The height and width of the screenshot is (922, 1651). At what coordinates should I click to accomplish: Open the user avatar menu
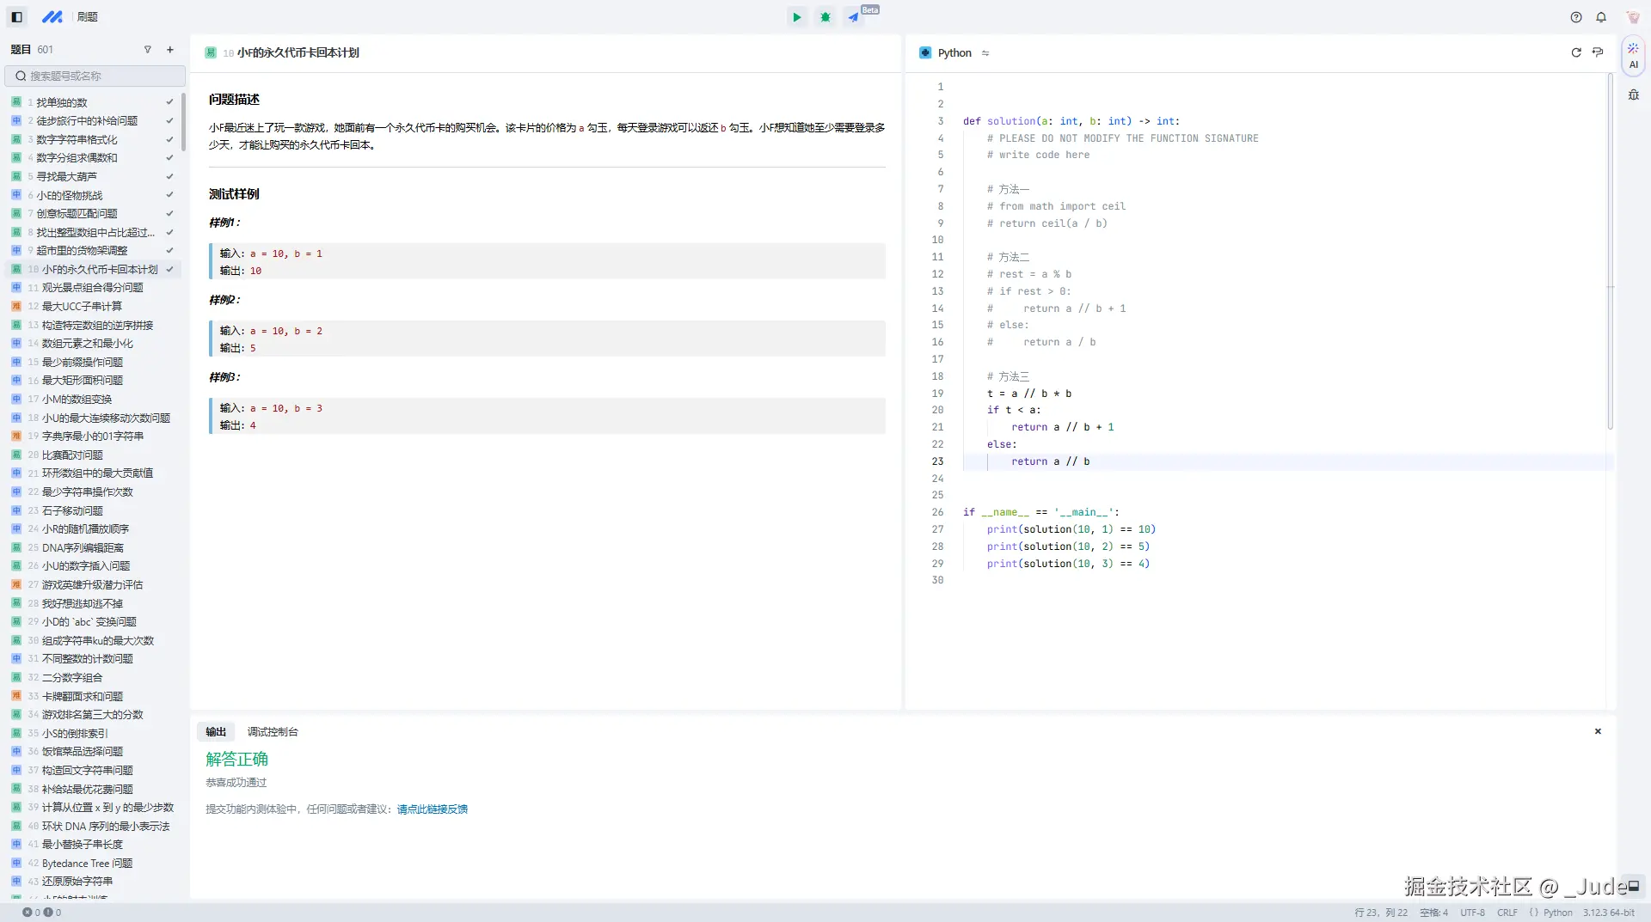point(1633,17)
